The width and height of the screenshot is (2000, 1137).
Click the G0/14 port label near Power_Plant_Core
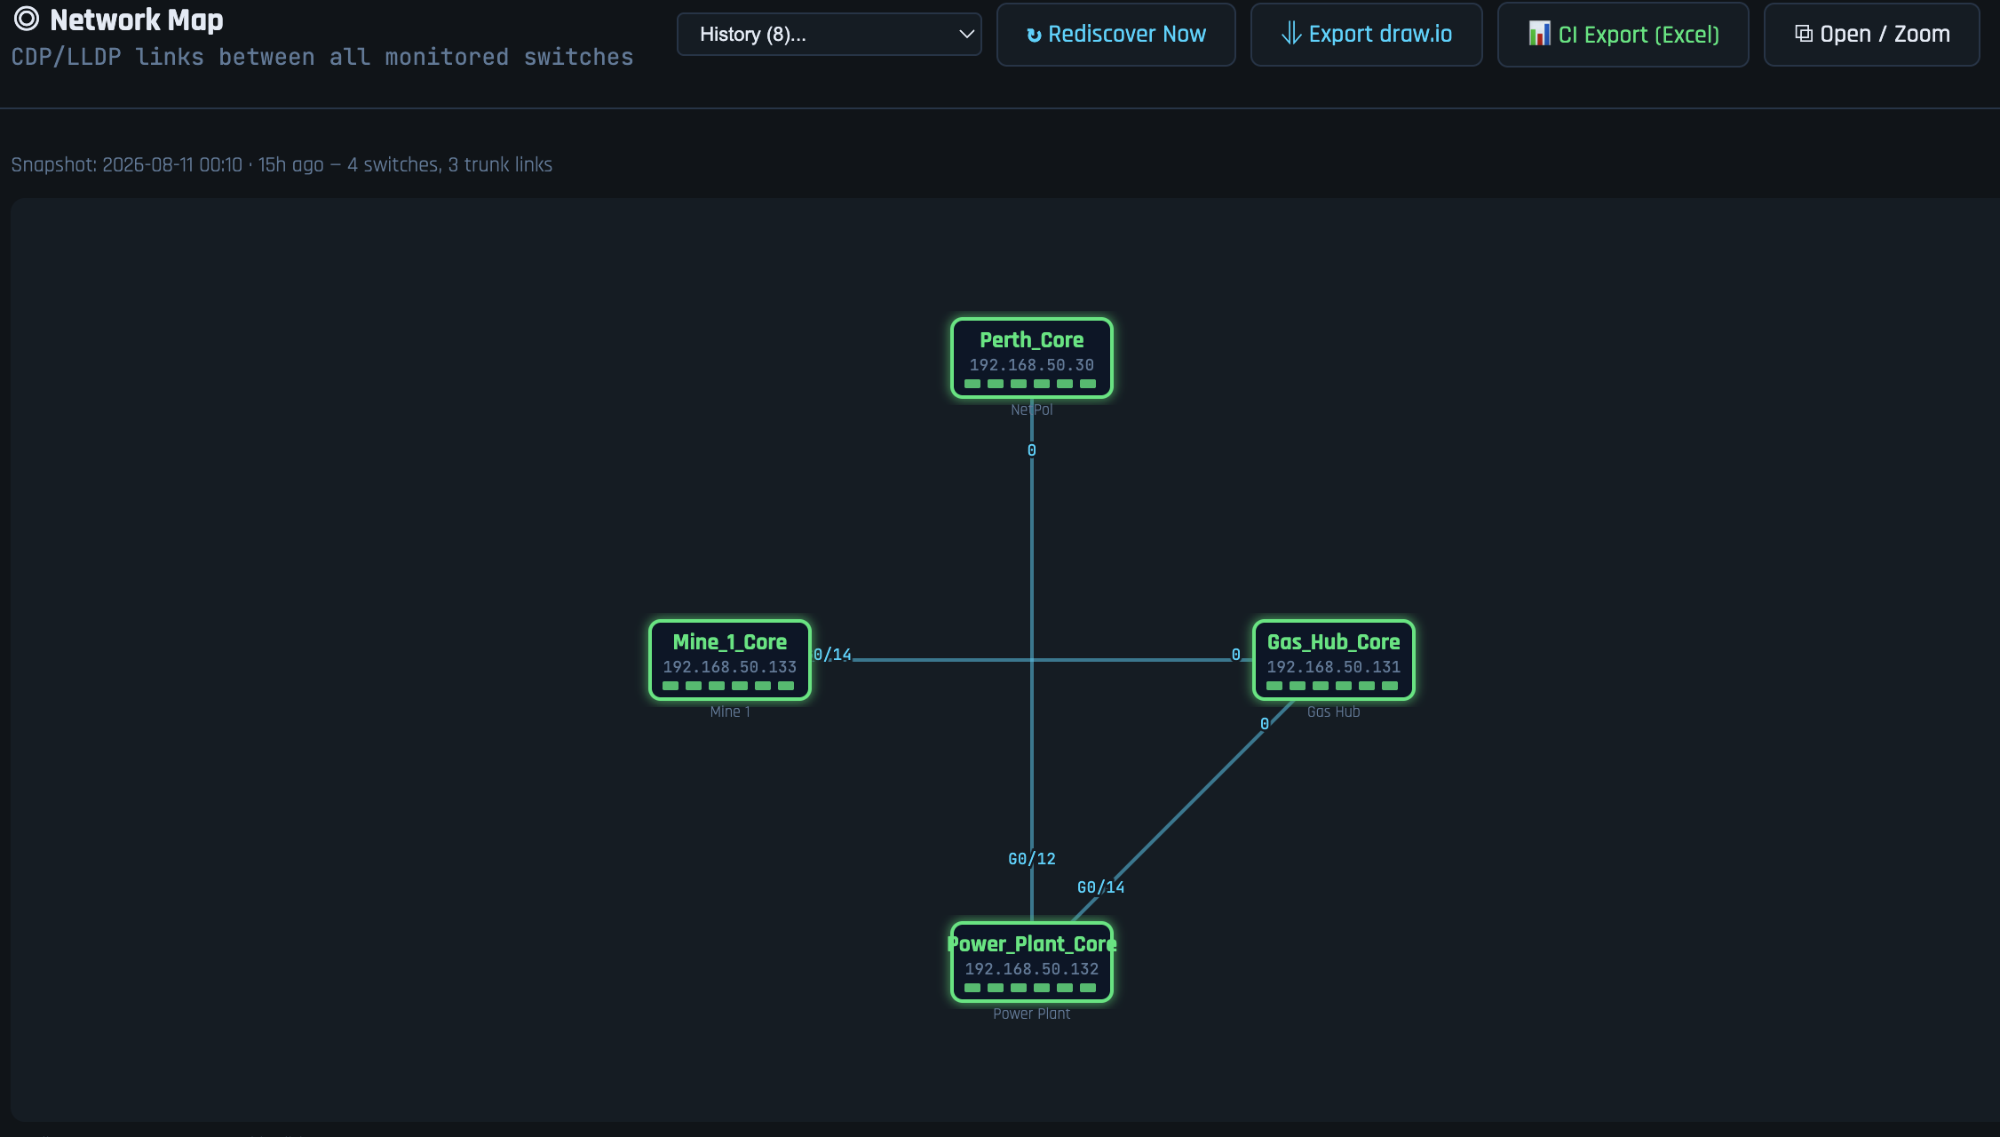coord(1100,887)
